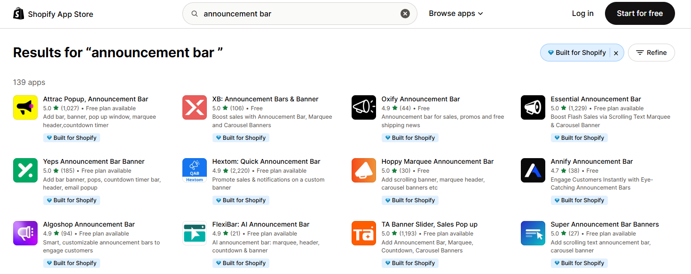
Task: Clear the search field with the X icon
Action: tap(405, 14)
